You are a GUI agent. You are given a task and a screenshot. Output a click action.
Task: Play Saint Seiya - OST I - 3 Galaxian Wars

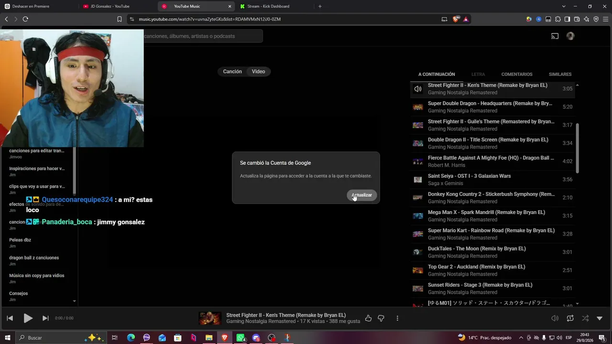(x=492, y=180)
